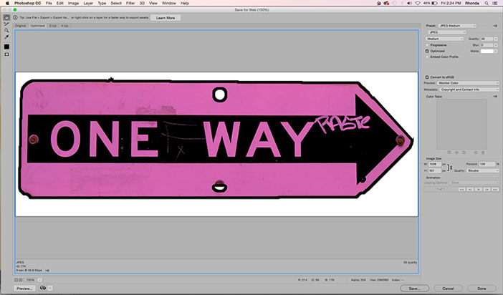The image size is (503, 295).
Task: Open the JPEG file format dropdown
Action: tap(446, 32)
